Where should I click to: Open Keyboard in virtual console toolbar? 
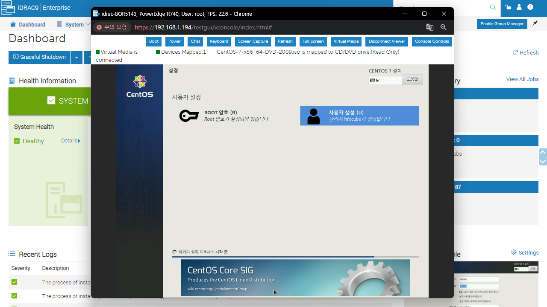[x=219, y=42]
